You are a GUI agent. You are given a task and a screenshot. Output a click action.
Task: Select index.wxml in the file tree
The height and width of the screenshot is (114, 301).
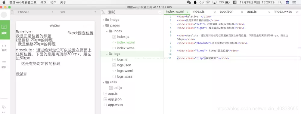point(126,42)
